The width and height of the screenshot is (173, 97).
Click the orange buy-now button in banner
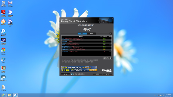[93, 70]
